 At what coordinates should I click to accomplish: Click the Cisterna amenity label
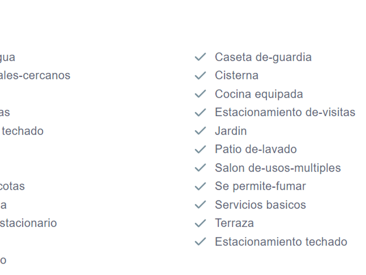(x=237, y=76)
